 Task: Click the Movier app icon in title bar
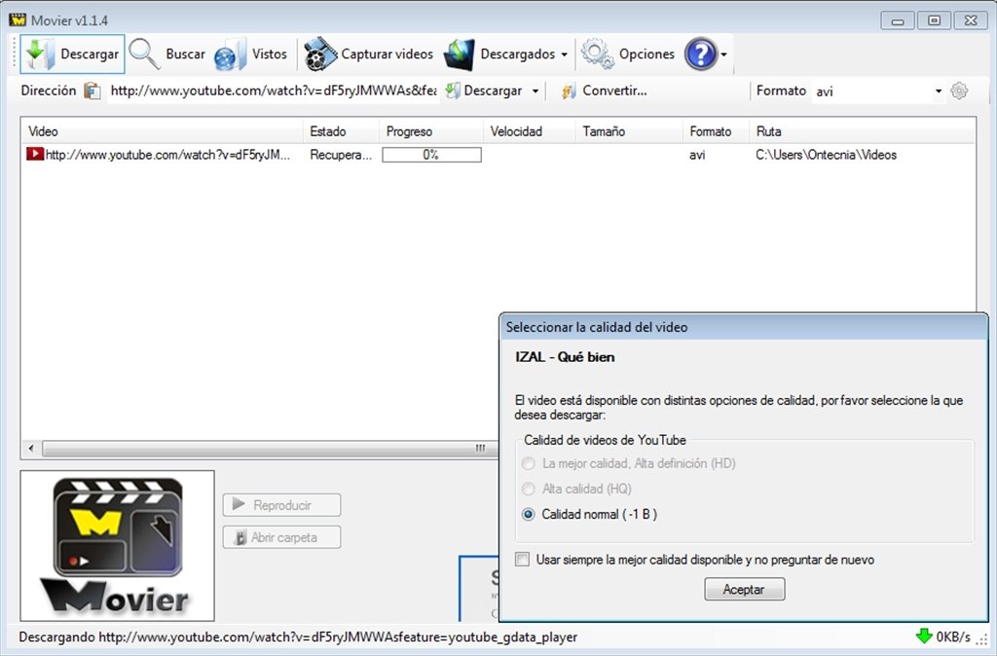[18, 19]
